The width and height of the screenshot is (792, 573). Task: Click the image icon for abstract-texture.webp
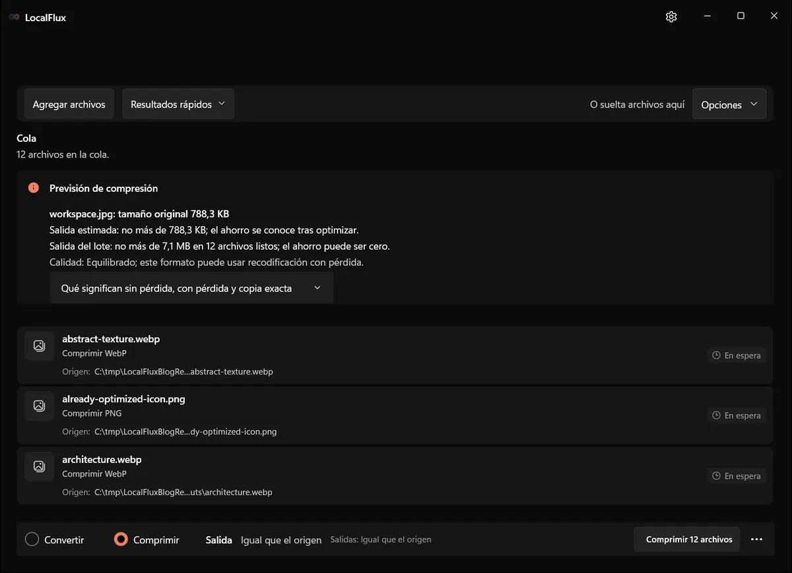39,346
